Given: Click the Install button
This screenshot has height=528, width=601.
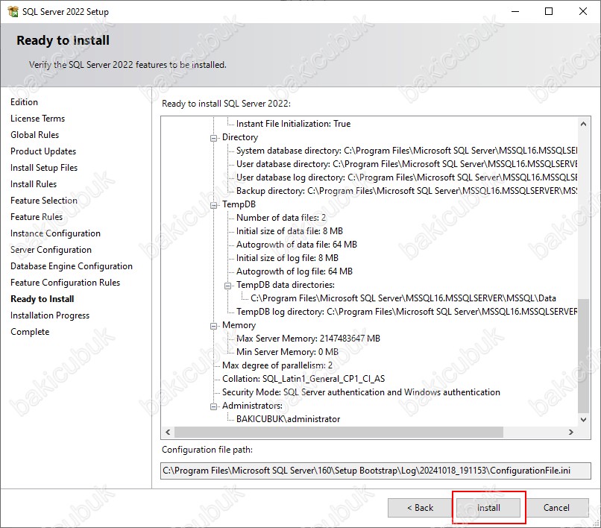Looking at the screenshot, I should click(x=488, y=508).
